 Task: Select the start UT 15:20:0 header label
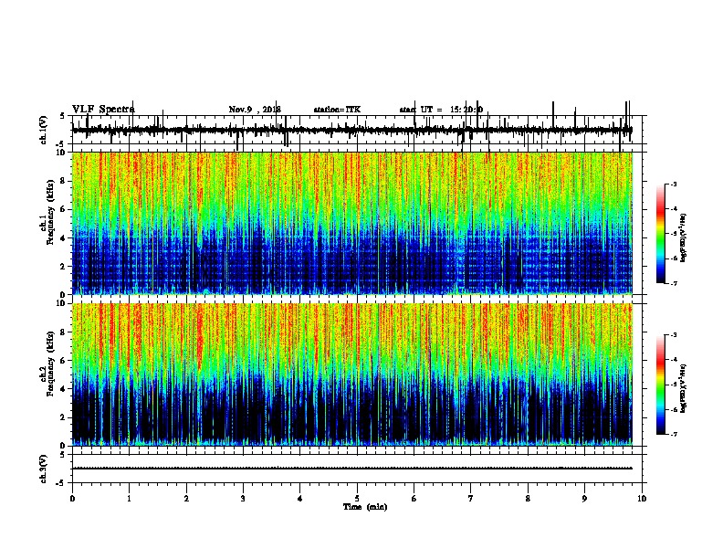441,110
